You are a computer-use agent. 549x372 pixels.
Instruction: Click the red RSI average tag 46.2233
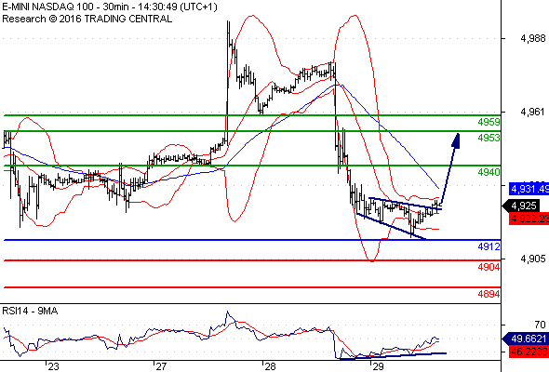point(529,352)
